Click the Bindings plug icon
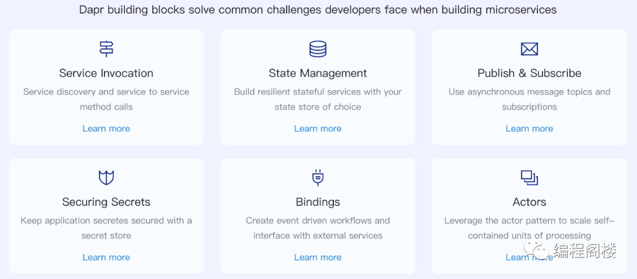The height and width of the screenshot is (279, 637). coord(318,178)
